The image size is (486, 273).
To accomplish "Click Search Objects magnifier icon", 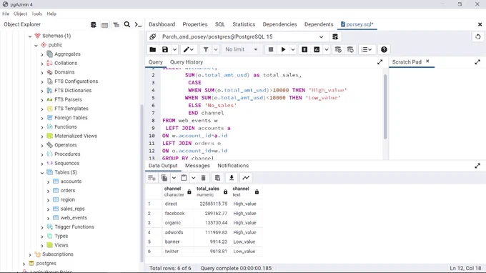I will tap(127, 24).
